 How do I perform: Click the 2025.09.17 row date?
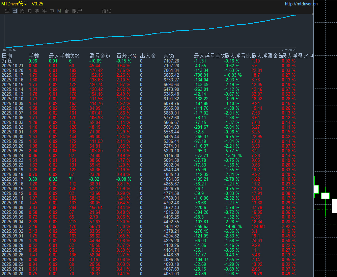(12, 179)
